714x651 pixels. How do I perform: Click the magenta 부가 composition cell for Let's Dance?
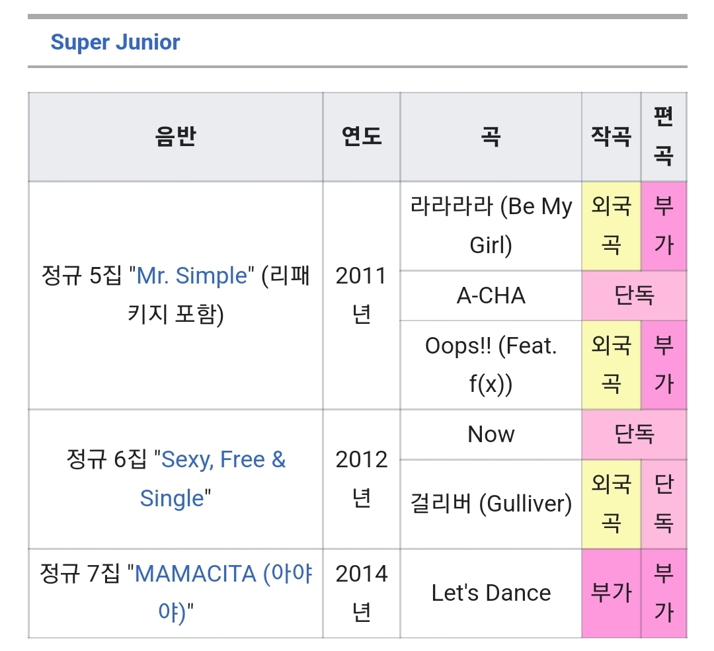tap(611, 593)
